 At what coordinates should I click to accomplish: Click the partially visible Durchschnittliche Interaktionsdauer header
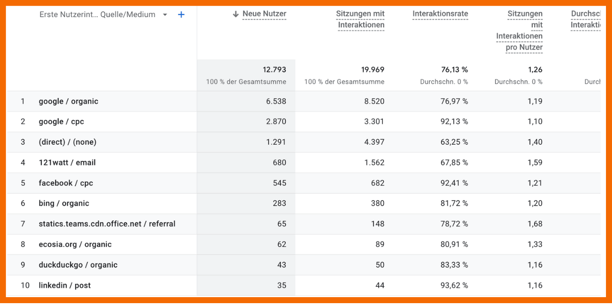click(x=585, y=19)
